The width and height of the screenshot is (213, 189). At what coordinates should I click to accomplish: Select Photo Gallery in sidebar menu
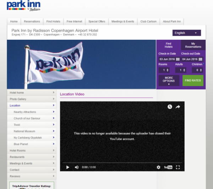tap(32, 99)
